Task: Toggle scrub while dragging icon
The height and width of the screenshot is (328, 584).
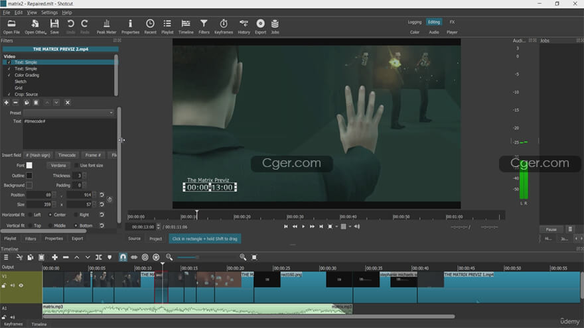Action: click(x=134, y=257)
